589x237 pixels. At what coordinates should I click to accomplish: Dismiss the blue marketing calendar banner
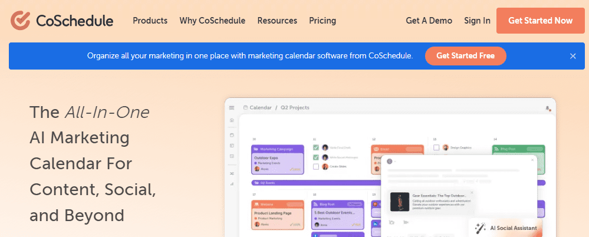(x=573, y=56)
